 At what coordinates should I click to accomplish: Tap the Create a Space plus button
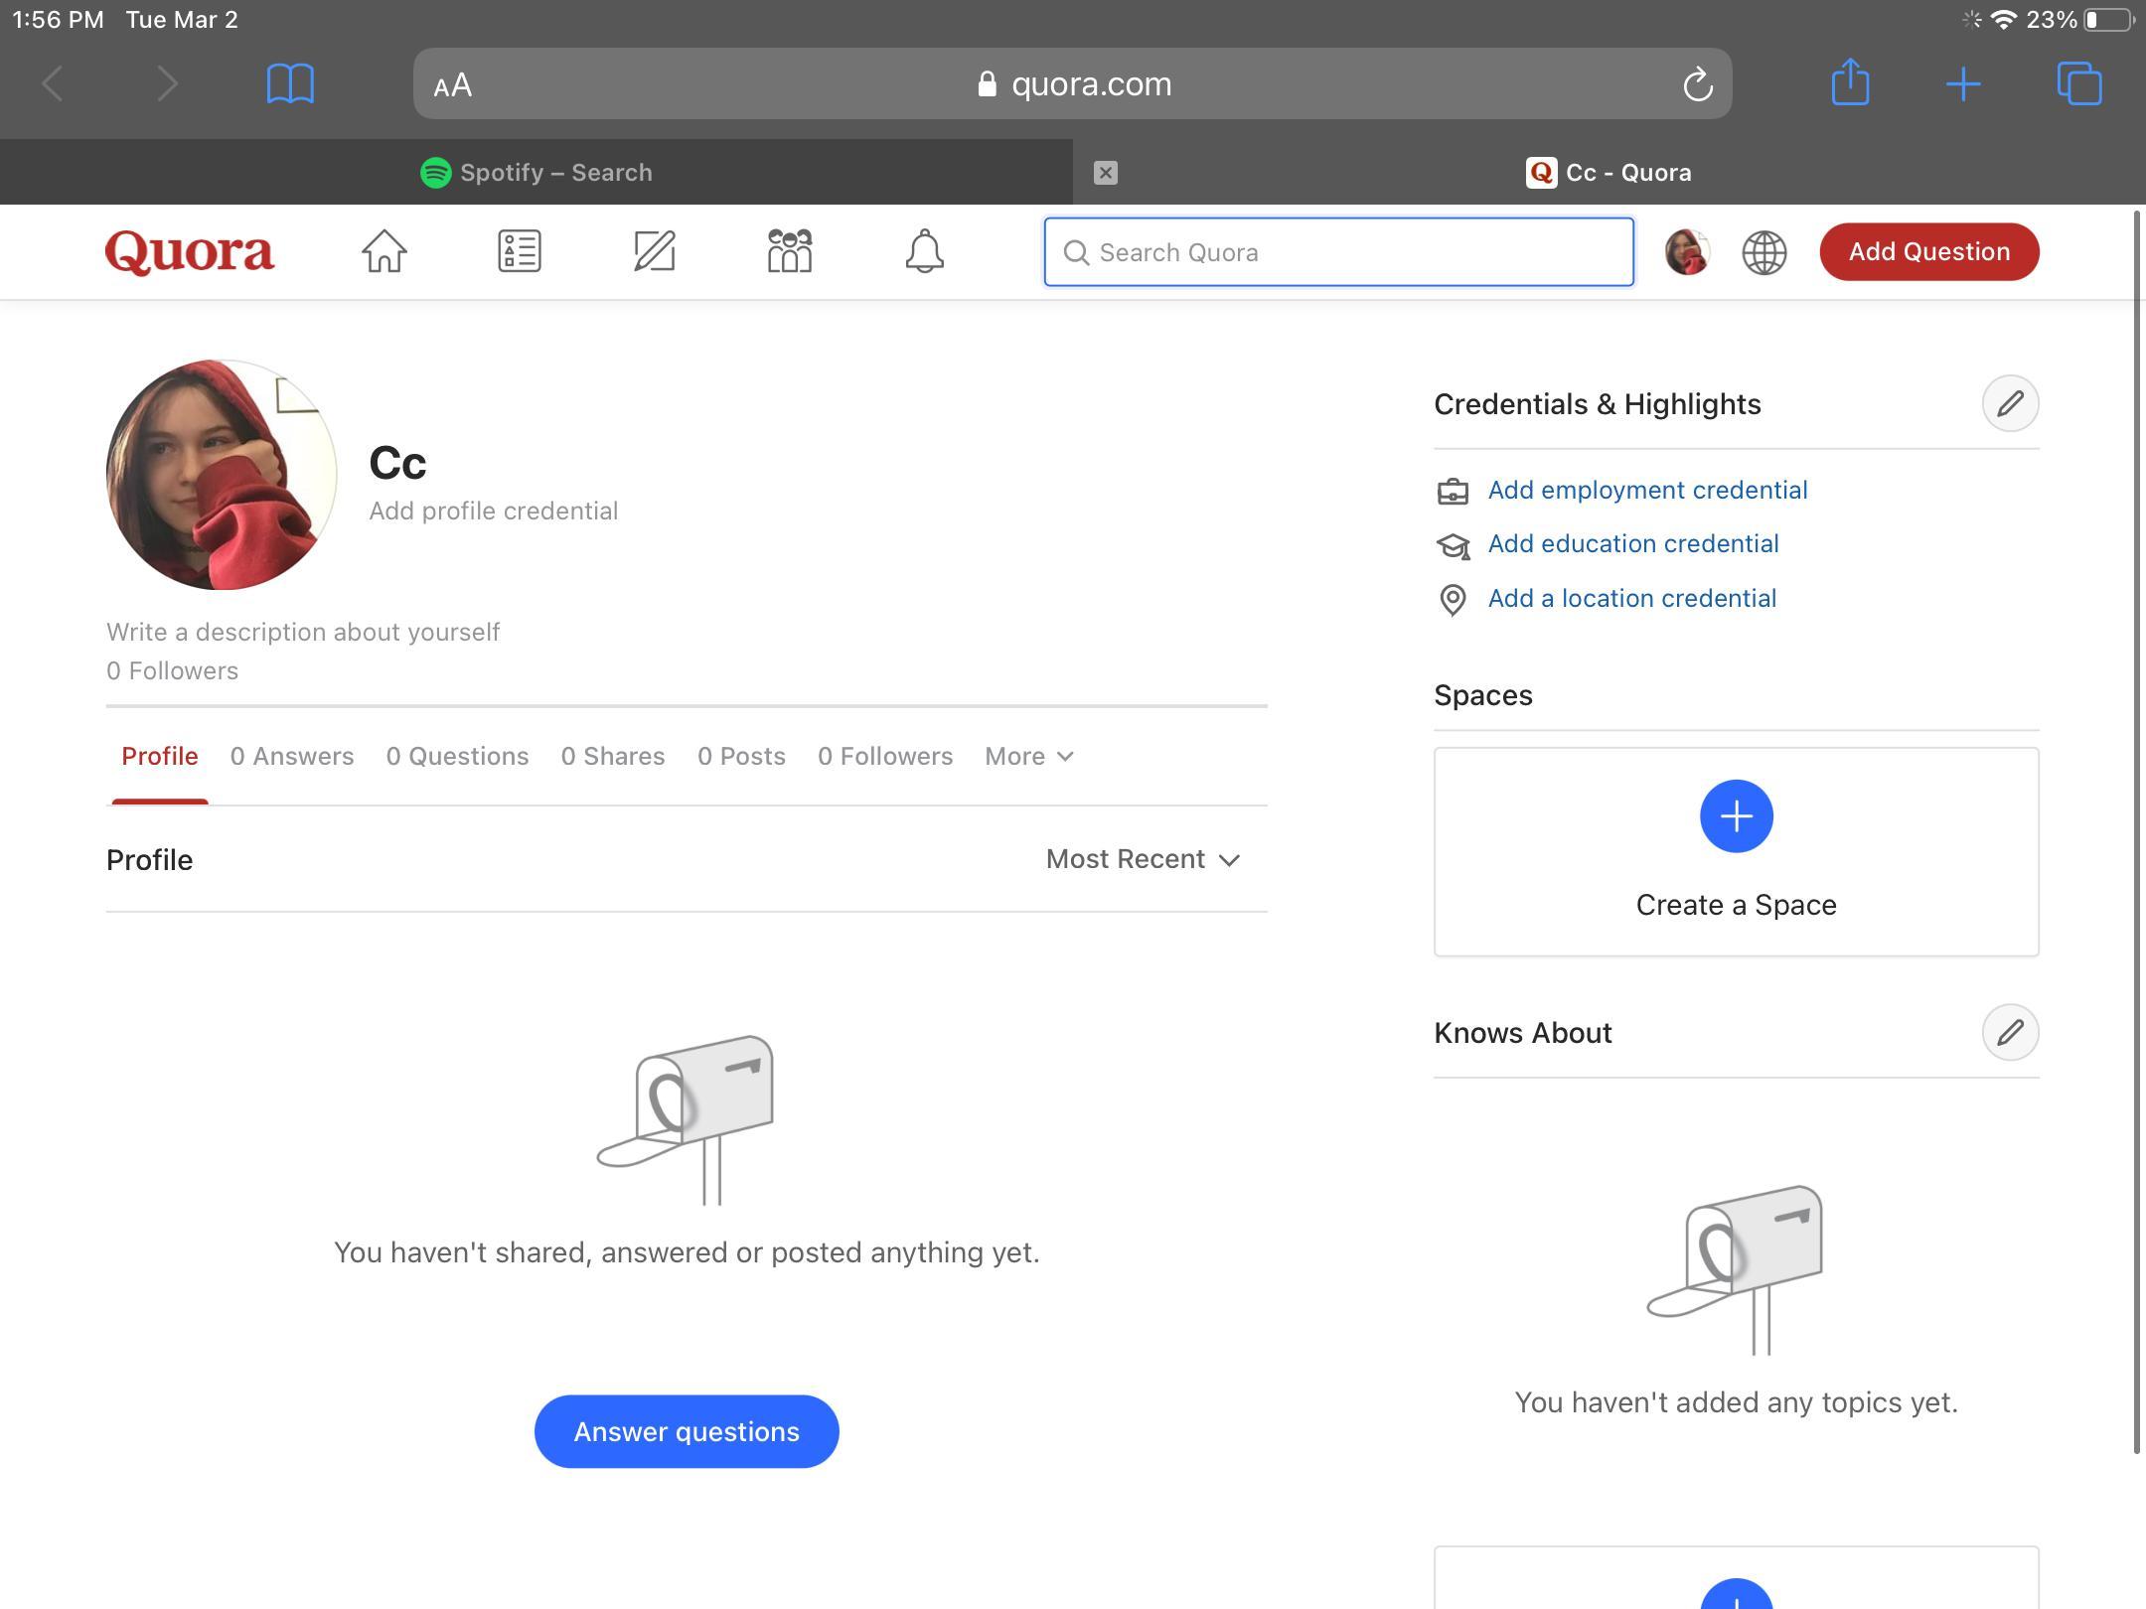(1735, 816)
